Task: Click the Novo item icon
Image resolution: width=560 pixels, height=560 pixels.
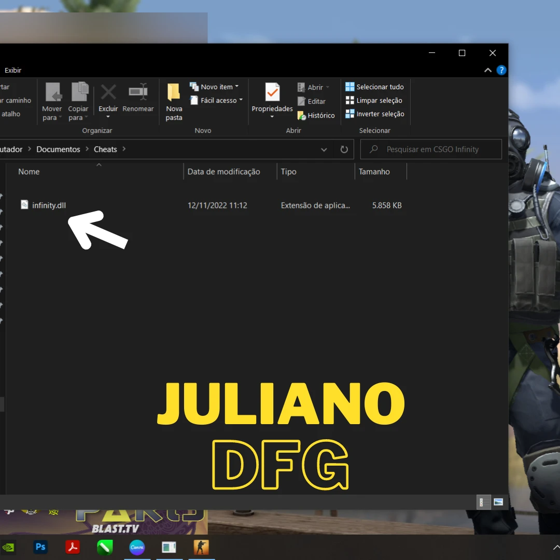Action: 194,87
